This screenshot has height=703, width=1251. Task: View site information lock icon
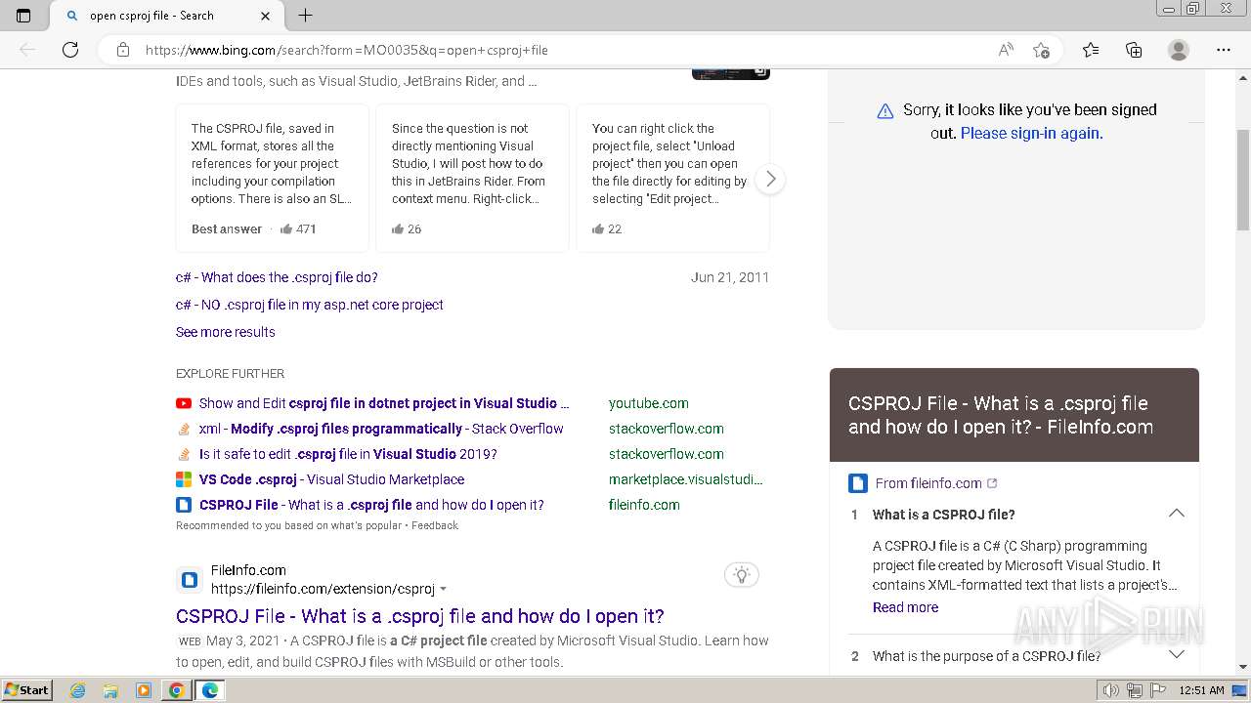tap(123, 50)
